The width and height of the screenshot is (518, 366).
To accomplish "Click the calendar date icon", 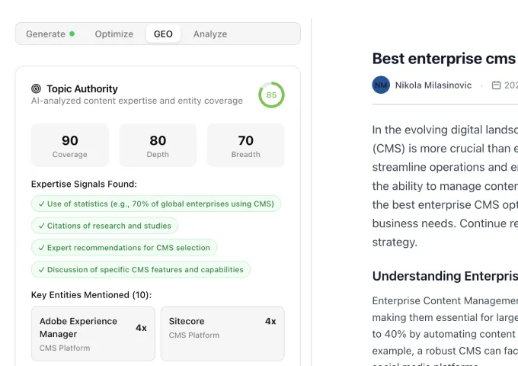I will click(496, 85).
